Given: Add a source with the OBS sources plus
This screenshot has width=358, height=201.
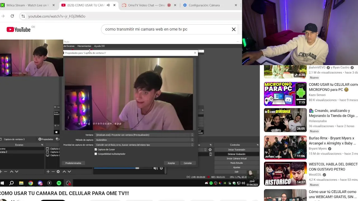Looking at the screenshot, I should click(48, 171).
